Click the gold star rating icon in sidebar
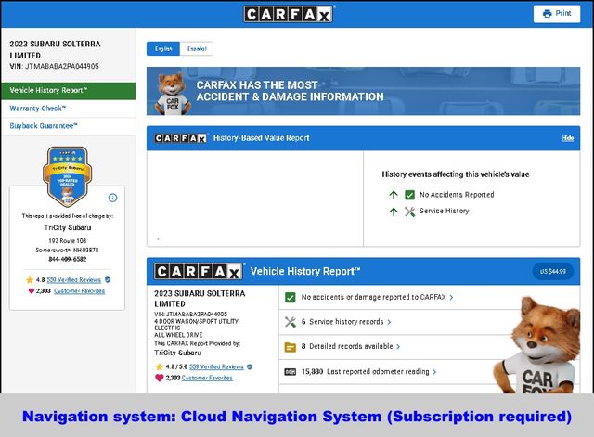This screenshot has width=594, height=437. click(30, 280)
